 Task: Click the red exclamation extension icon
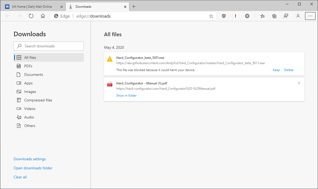coord(236,16)
